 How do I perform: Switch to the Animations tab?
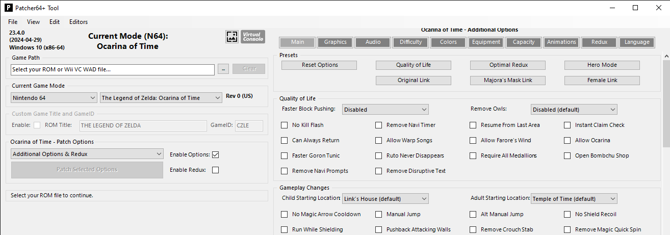point(562,42)
